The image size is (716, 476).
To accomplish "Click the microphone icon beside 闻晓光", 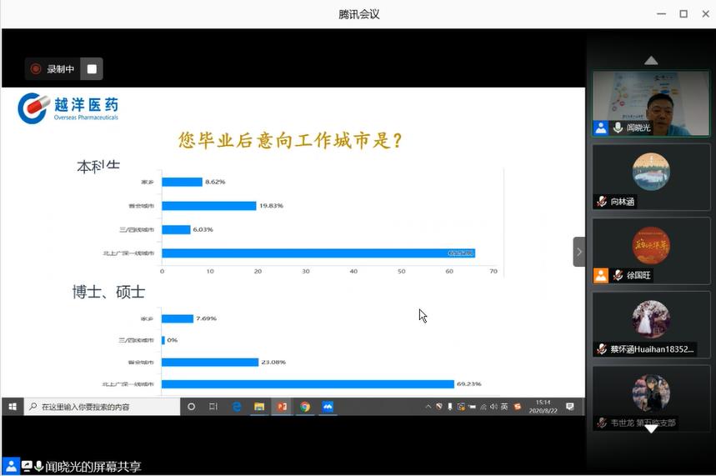I will pos(618,128).
